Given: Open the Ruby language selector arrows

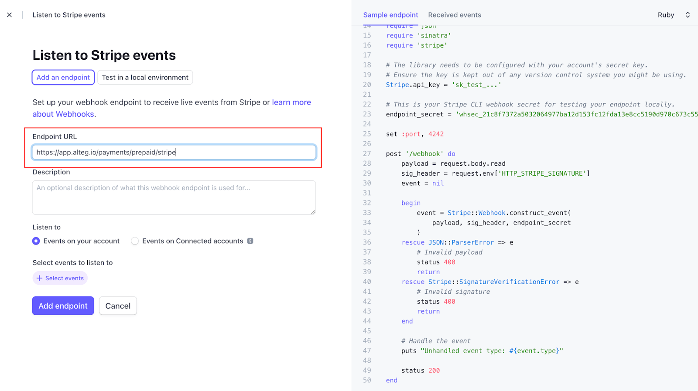Looking at the screenshot, I should click(x=688, y=15).
